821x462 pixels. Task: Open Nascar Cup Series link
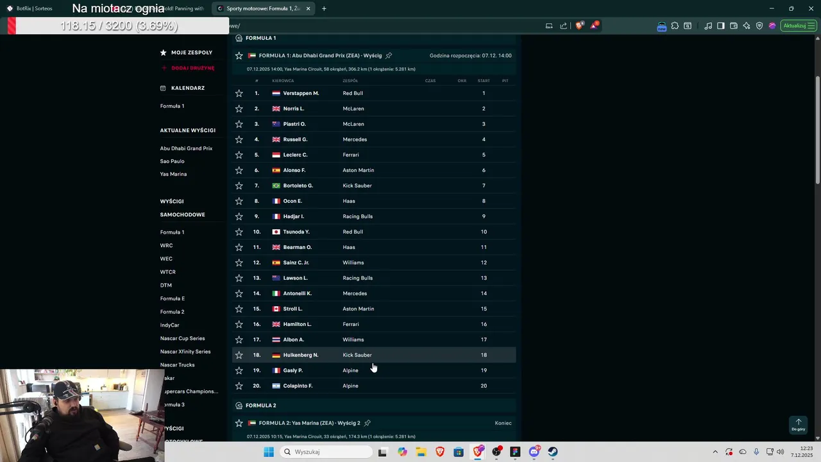(x=183, y=338)
